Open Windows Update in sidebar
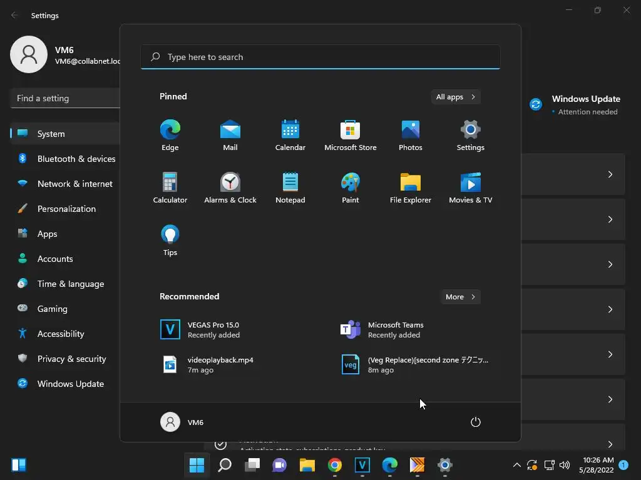The image size is (641, 480). coord(65,384)
